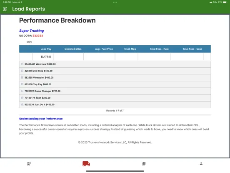This screenshot has height=173, width=230.
Task: Tap the home indicator bar at screen bottom
Action: click(115, 171)
